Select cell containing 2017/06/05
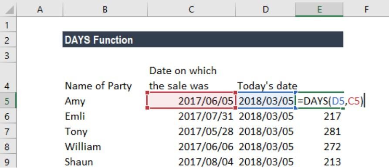Image resolution: width=389 pixels, height=168 pixels. click(x=191, y=101)
